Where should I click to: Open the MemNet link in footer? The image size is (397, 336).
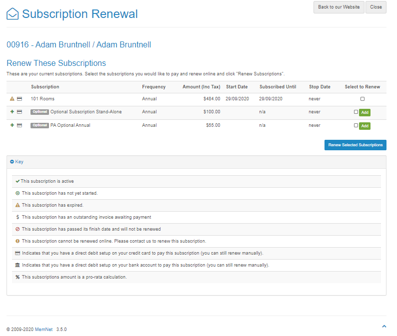(x=43, y=330)
